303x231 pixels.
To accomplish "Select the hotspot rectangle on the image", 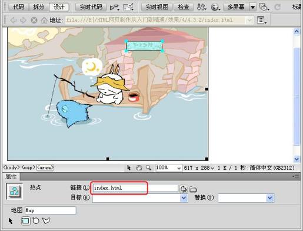I will (144, 46).
